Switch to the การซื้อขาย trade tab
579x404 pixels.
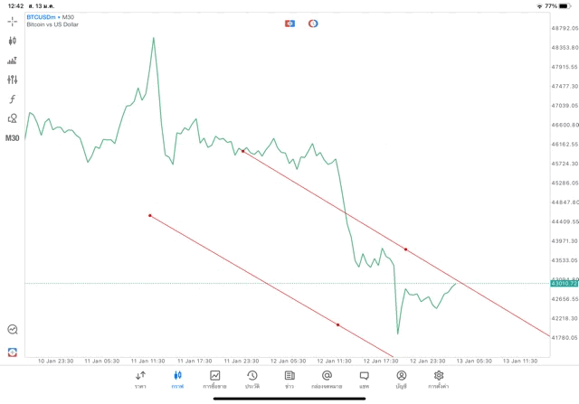point(214,379)
